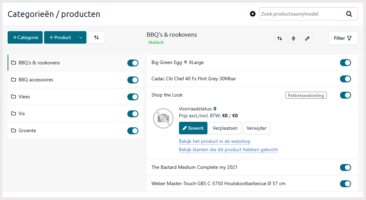Toggle the Weber Master-Touch product visibility
Image resolution: width=366 pixels, height=200 pixels.
(346, 184)
